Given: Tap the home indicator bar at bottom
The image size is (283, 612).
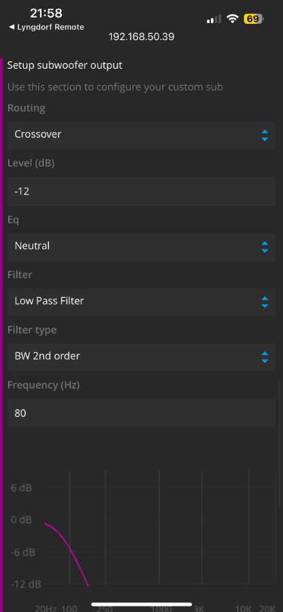Looking at the screenshot, I should [141, 605].
